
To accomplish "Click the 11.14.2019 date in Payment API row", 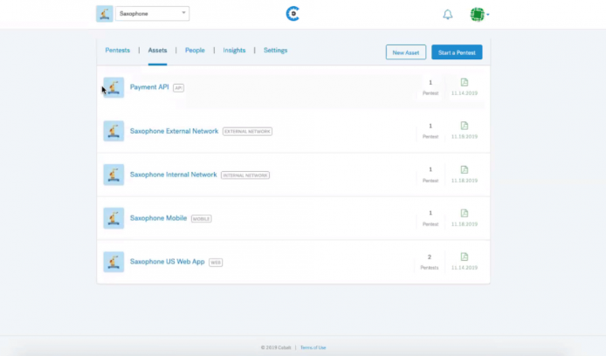I will (465, 93).
